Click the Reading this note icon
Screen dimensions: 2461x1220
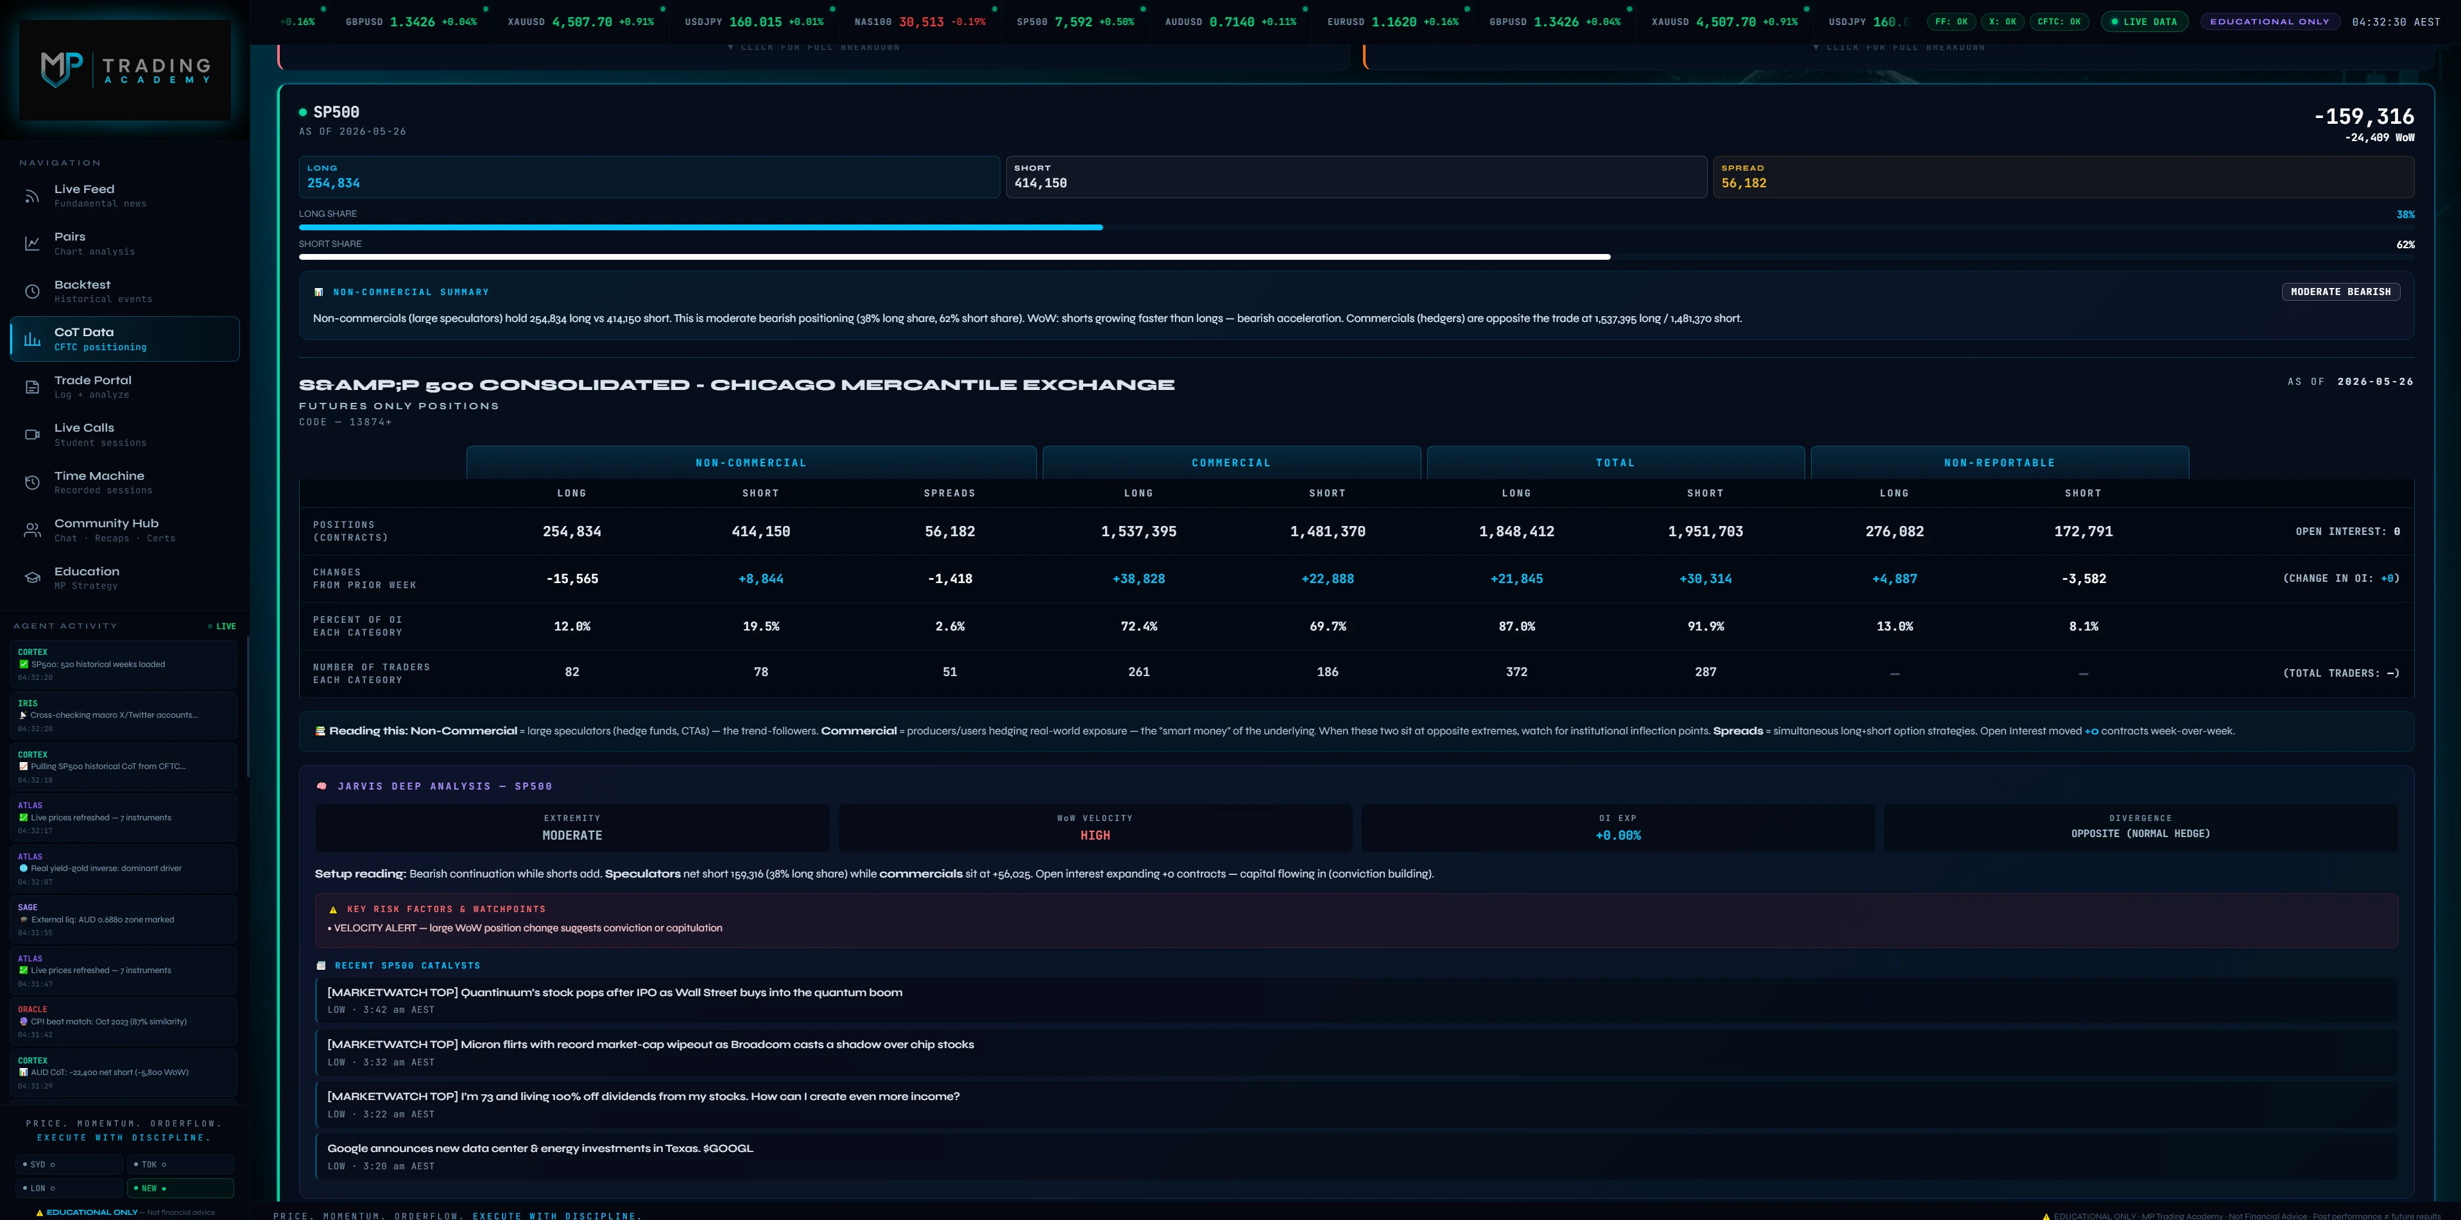(x=320, y=731)
